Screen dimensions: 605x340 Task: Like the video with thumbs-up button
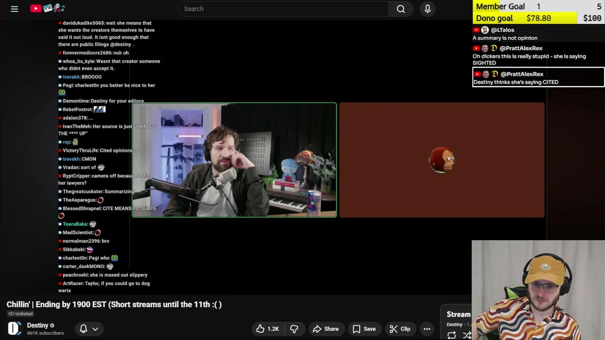pos(268,329)
